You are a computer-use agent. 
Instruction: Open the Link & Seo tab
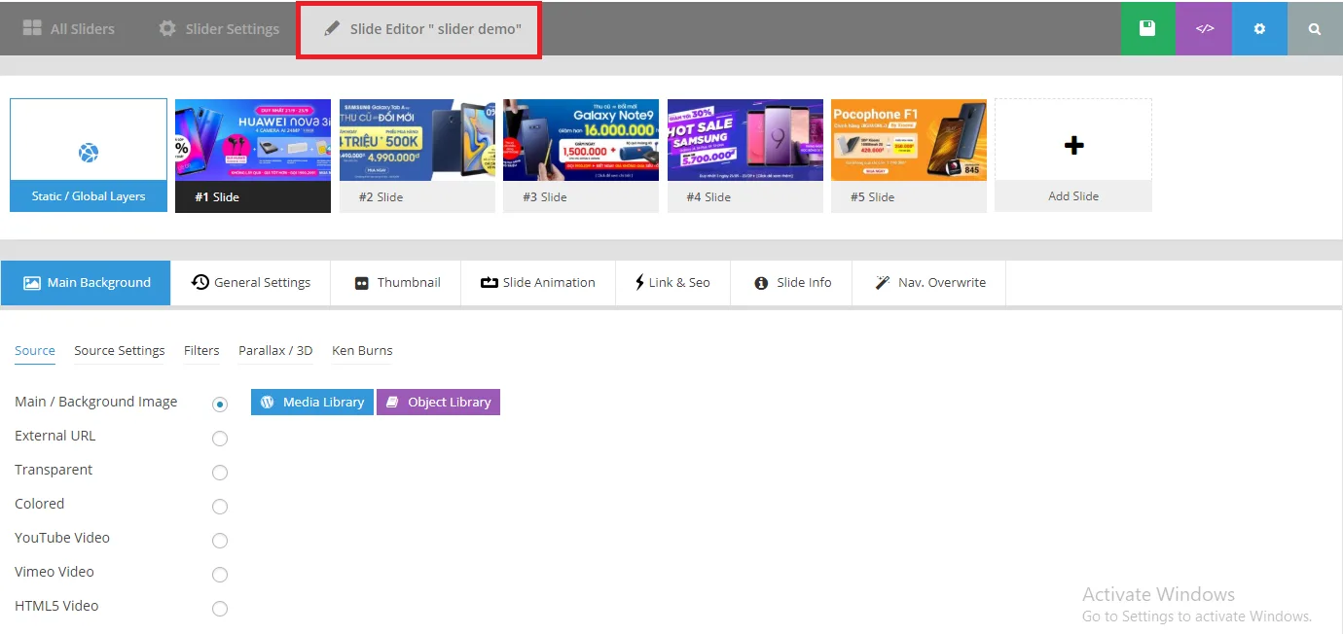672,283
